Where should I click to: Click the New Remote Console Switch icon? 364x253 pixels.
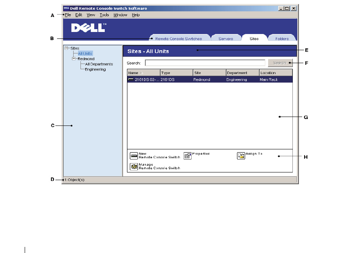[134, 156]
